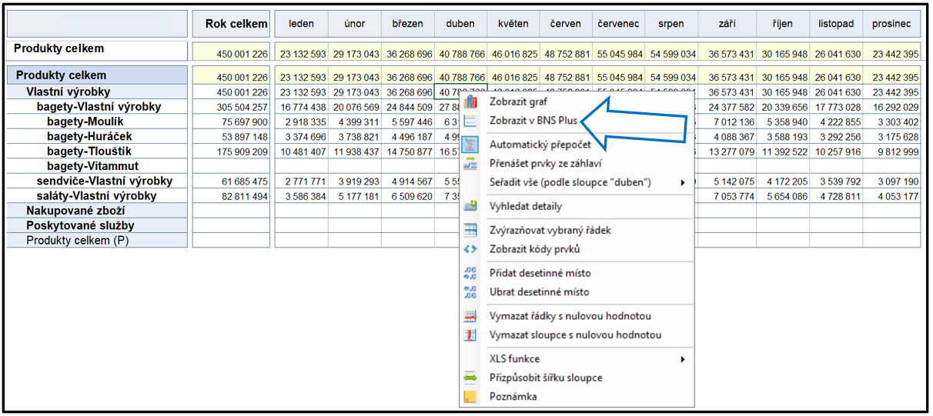Expand the Seřadit vše submenu arrow
The image size is (933, 416).
click(x=682, y=183)
